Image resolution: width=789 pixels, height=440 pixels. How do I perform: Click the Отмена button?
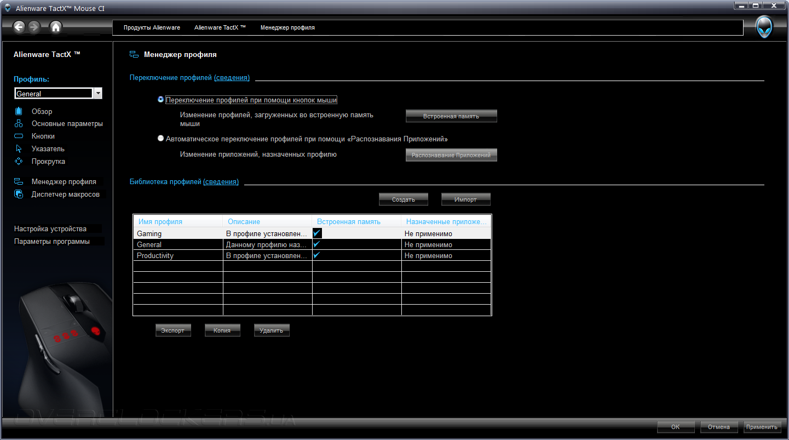[719, 427]
